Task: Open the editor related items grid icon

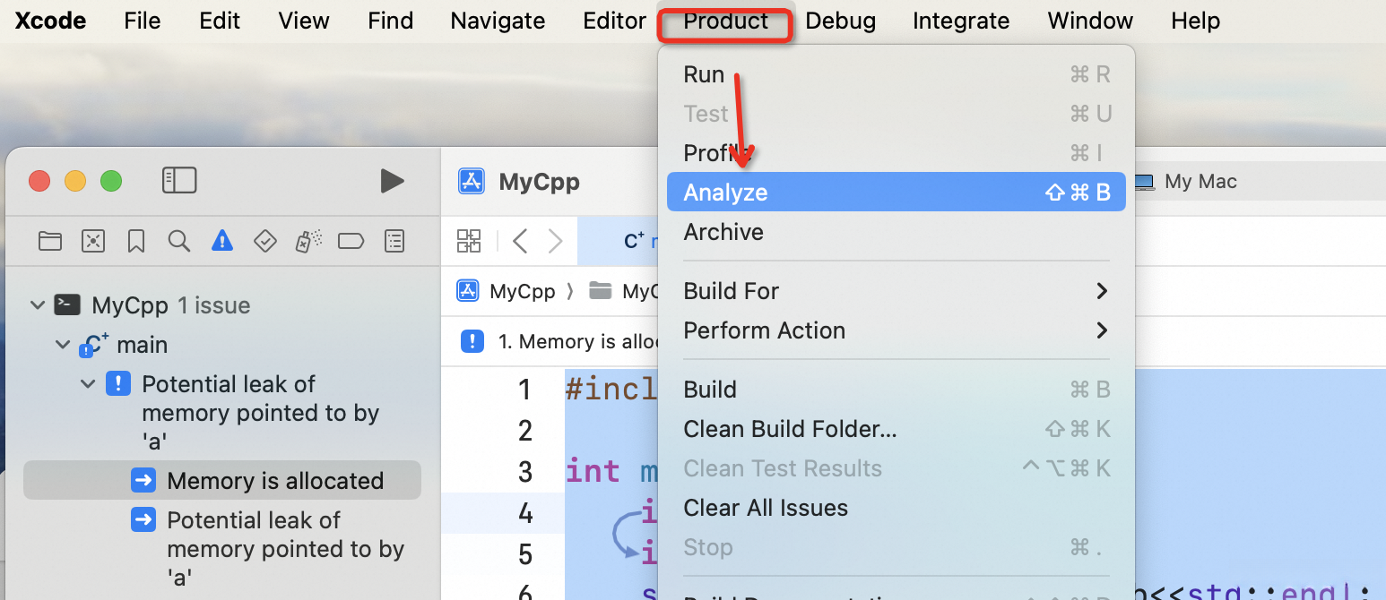Action: 469,241
